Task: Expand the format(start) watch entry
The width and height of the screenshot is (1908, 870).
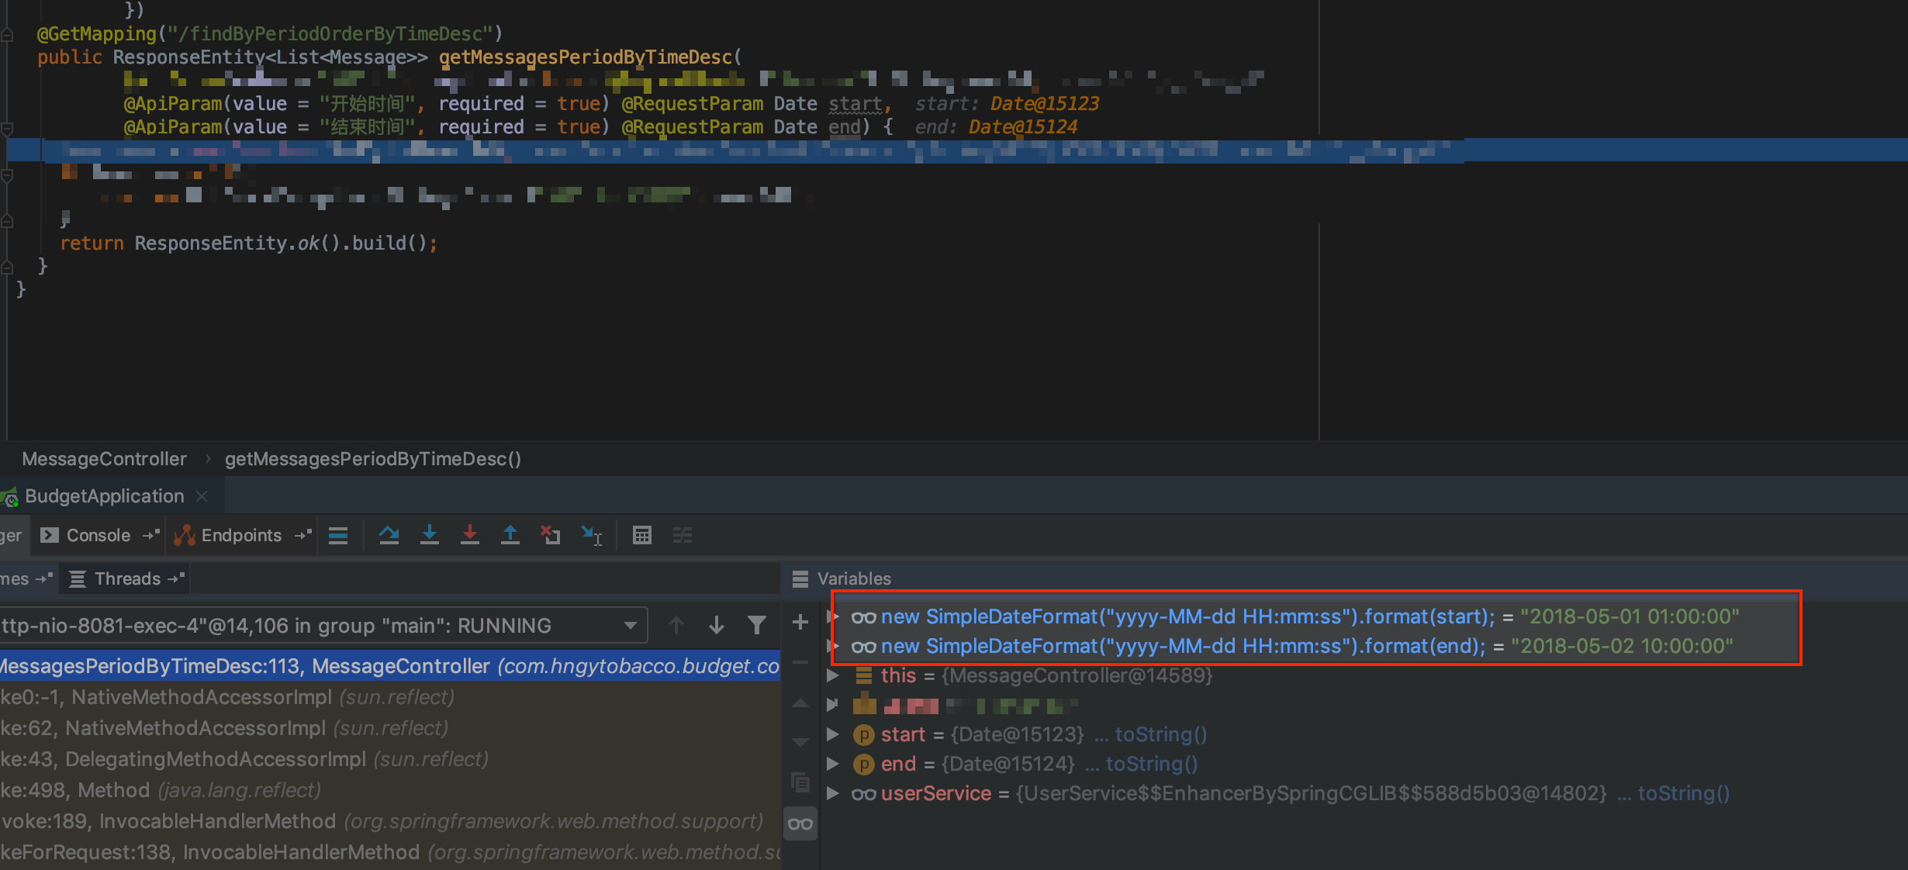Action: [833, 616]
